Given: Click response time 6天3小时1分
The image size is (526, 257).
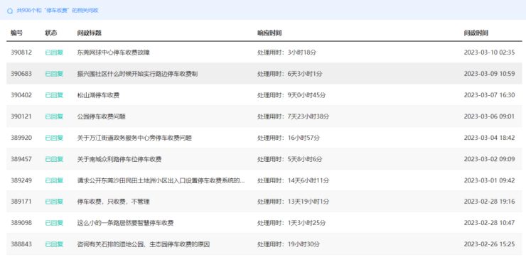Looking at the screenshot, I should click(305, 74).
